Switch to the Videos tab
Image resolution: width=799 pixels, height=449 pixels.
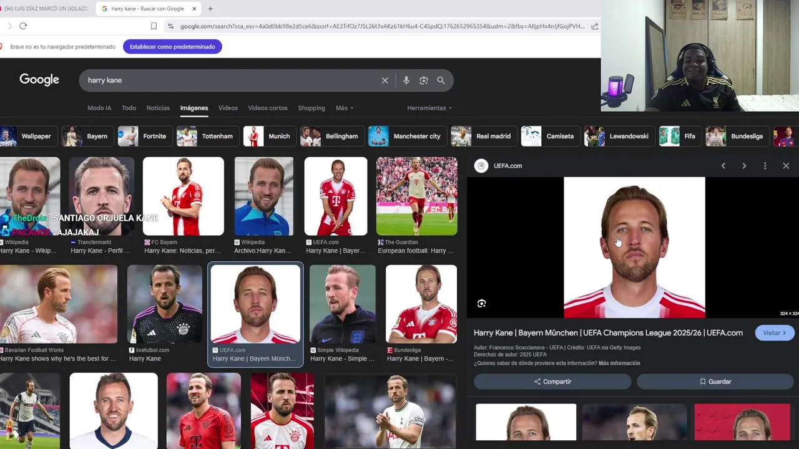point(228,108)
